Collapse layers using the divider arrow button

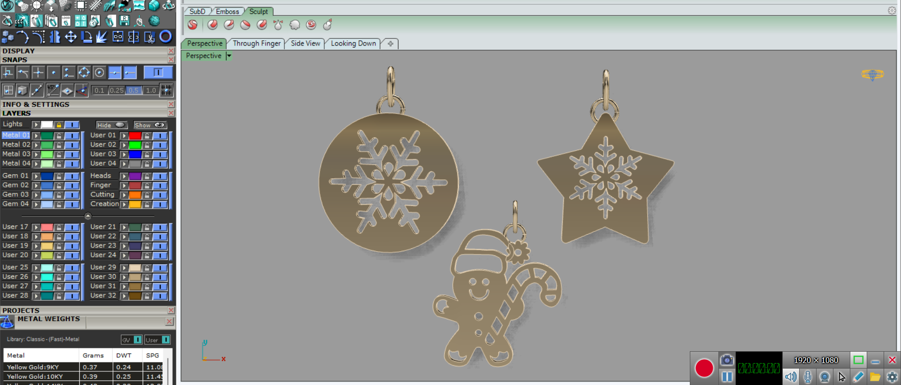(88, 216)
